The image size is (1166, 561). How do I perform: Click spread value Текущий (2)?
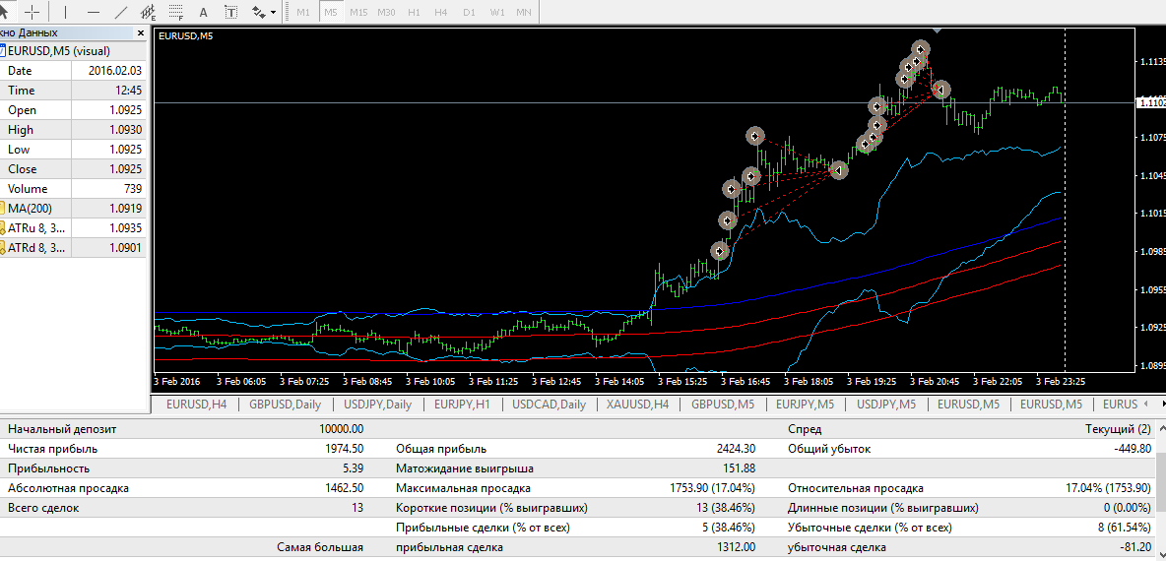(x=1118, y=429)
